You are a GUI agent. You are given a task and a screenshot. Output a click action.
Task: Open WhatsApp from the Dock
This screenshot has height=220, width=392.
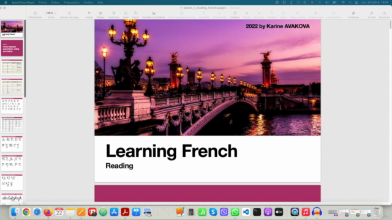tap(235, 212)
